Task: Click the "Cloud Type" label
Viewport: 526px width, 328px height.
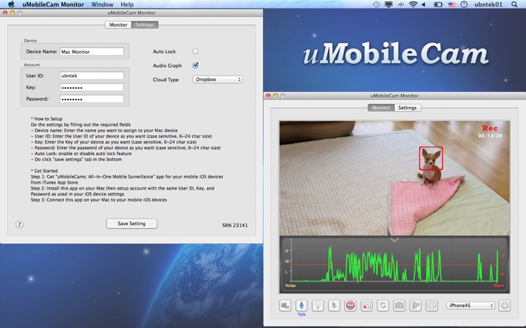Action: click(x=166, y=79)
